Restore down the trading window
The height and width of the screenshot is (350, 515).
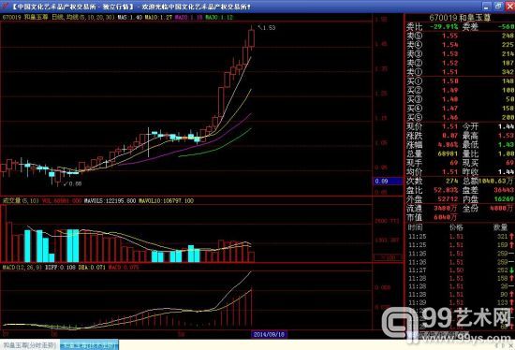(x=498, y=6)
